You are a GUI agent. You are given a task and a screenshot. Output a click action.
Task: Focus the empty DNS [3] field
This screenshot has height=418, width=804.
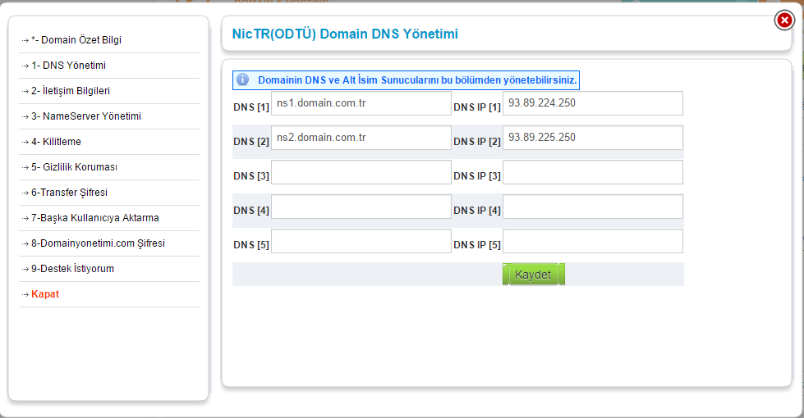[x=361, y=172]
